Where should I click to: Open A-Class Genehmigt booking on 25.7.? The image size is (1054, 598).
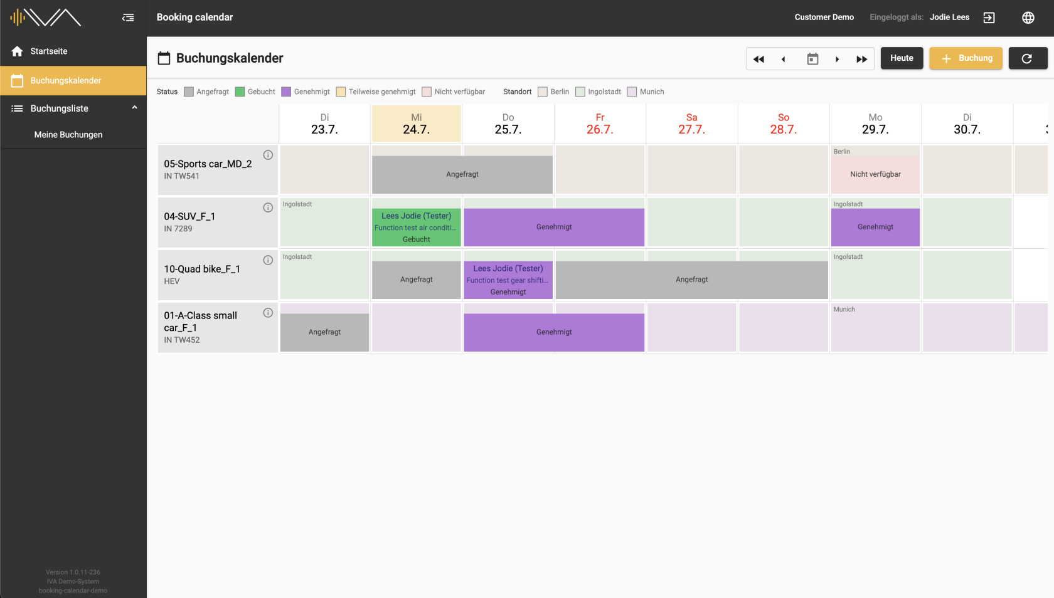554,332
